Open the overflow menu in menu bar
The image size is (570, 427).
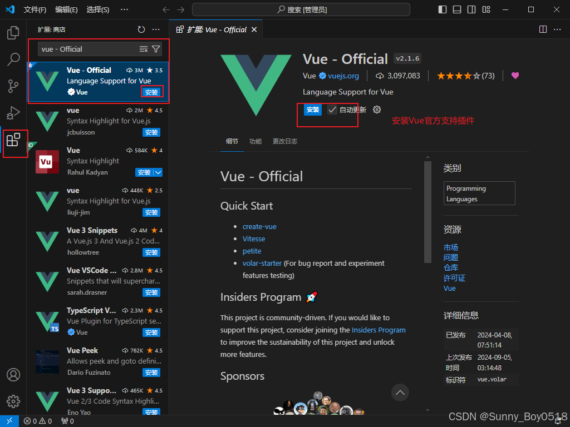(124, 10)
